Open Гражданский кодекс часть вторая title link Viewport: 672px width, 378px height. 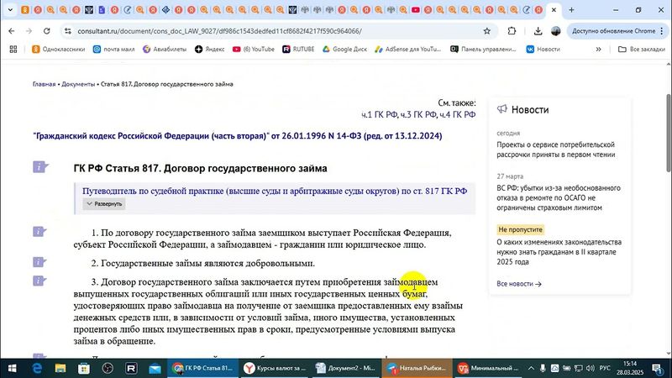click(238, 136)
